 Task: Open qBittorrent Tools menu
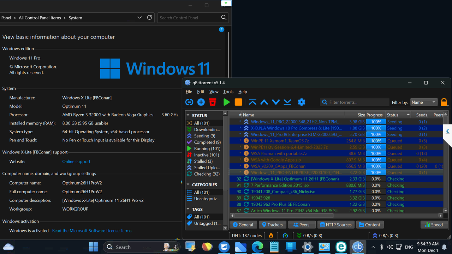point(228,92)
